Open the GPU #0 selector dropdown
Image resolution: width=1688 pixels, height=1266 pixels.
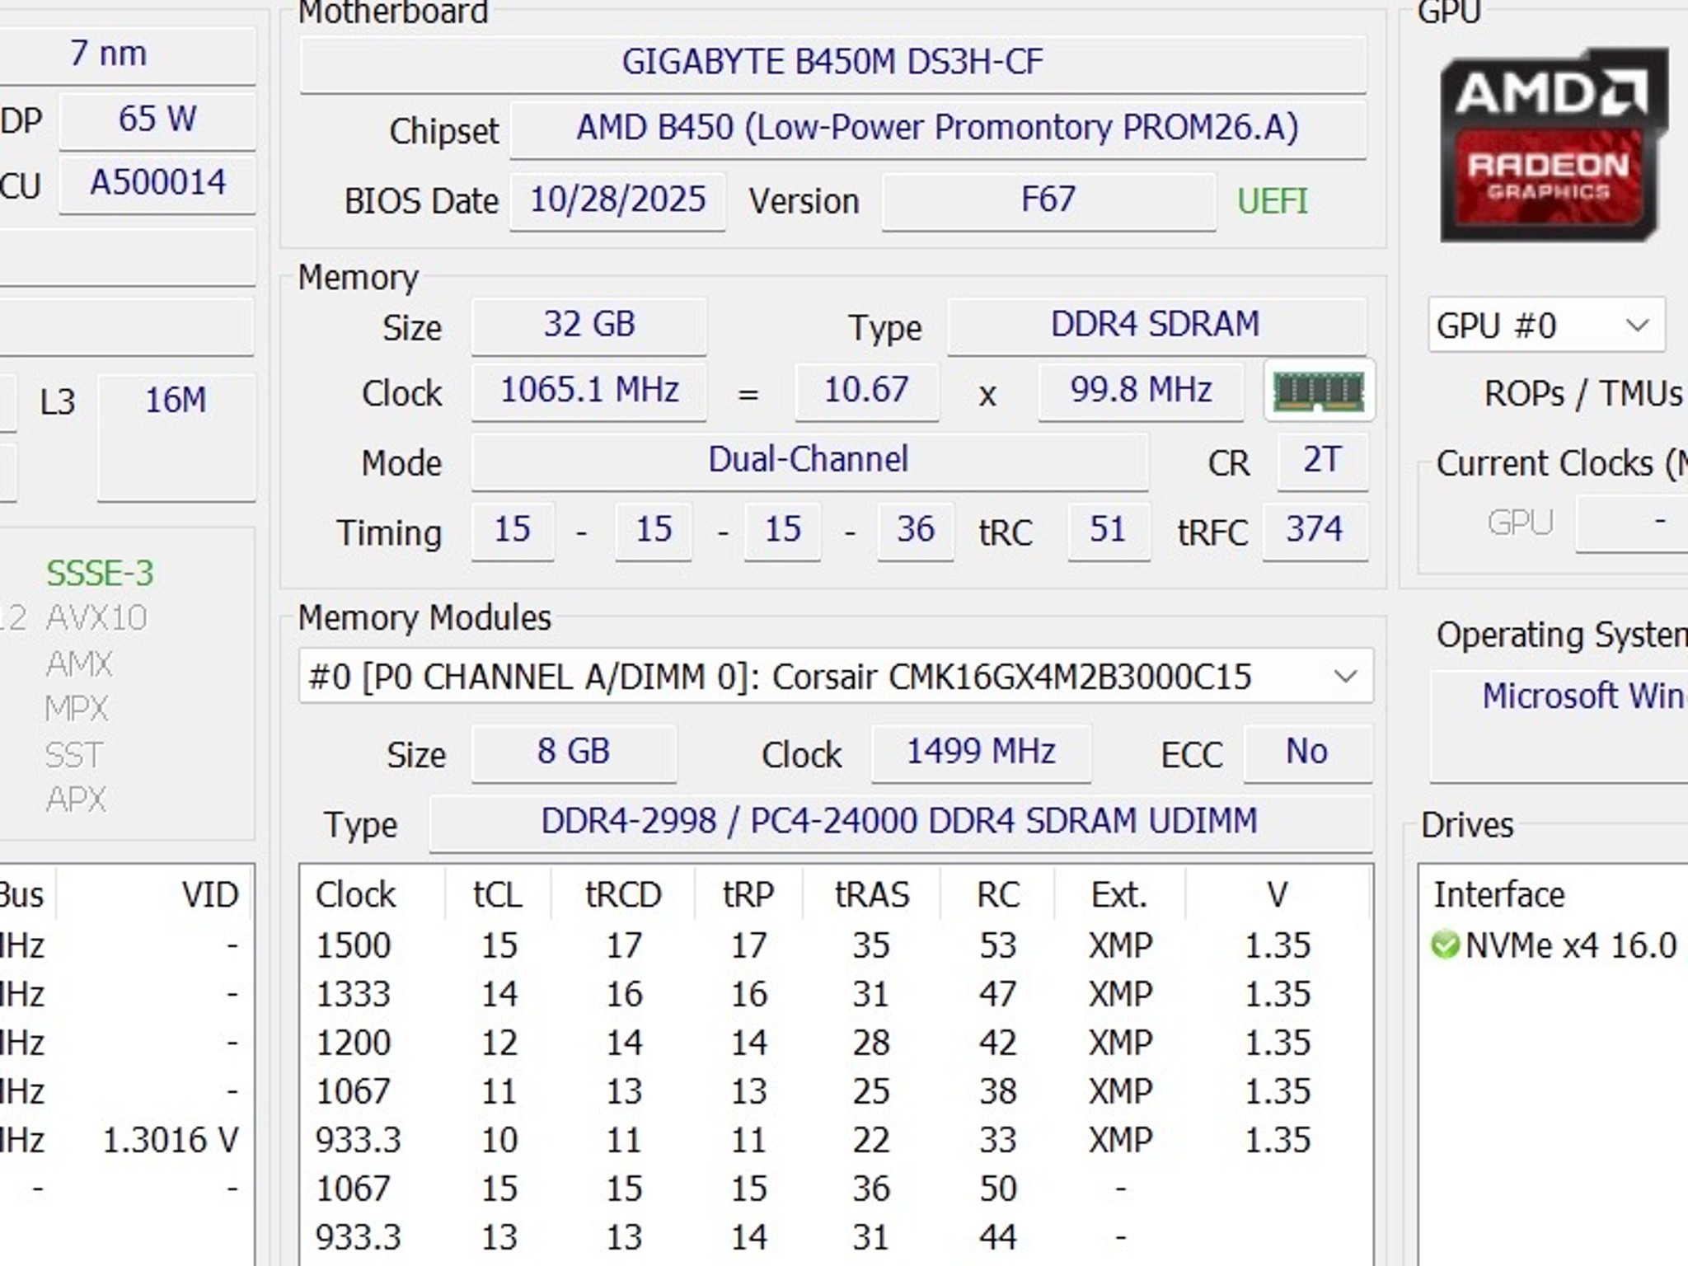click(1546, 325)
